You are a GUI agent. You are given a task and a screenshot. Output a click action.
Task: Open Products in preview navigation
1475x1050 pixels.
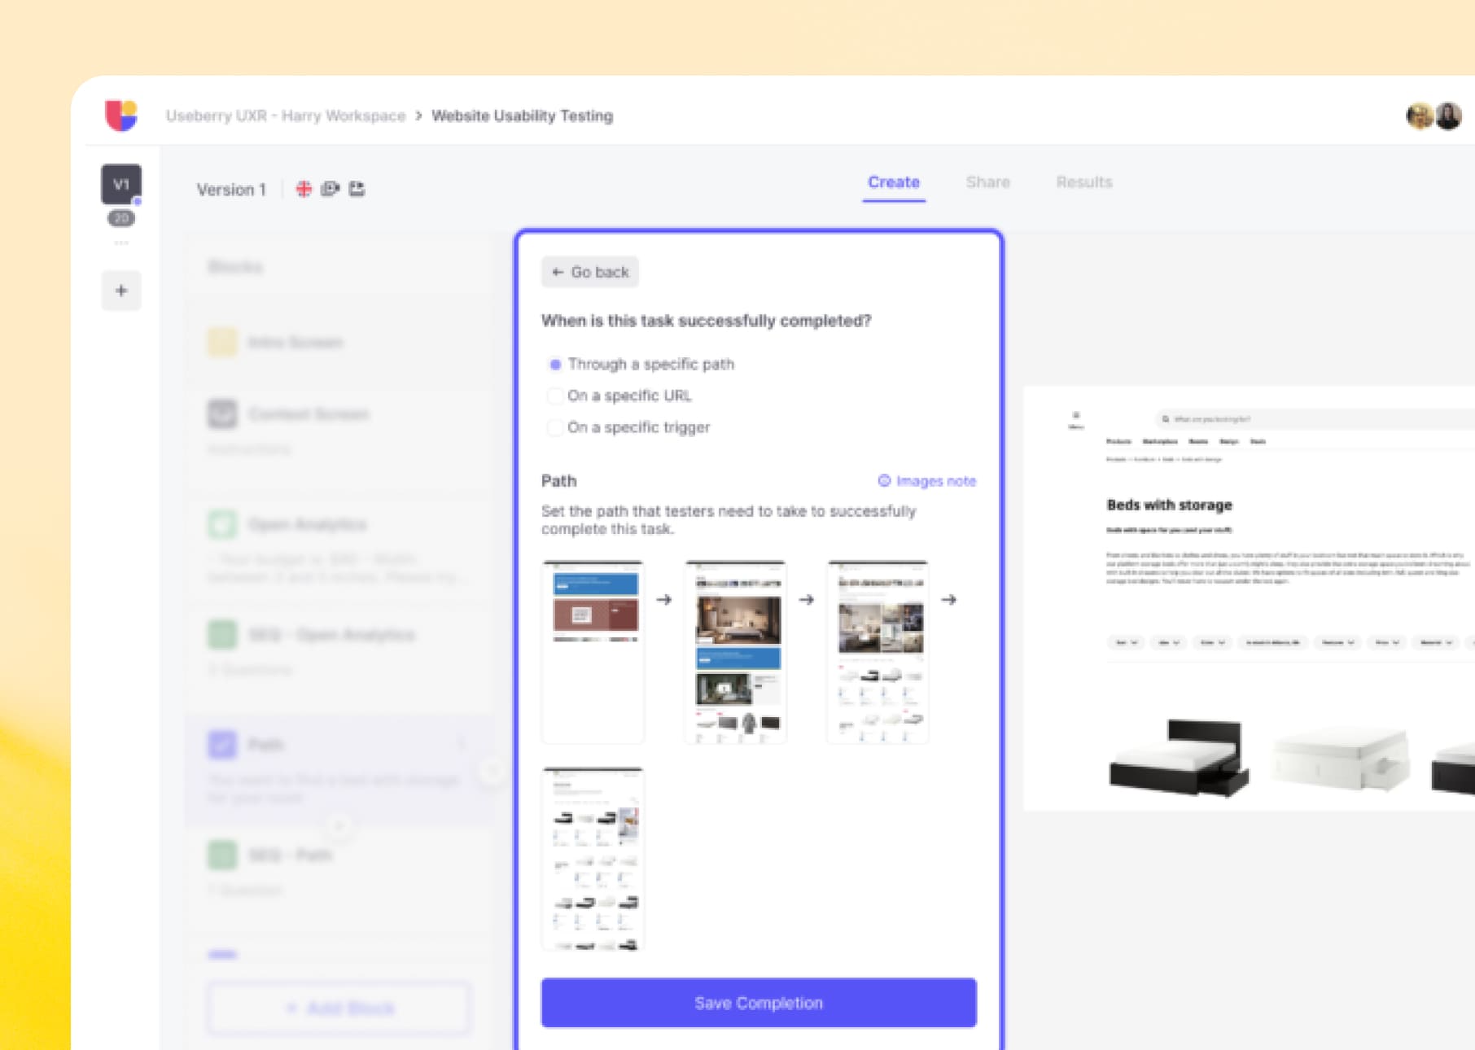pyautogui.click(x=1118, y=441)
